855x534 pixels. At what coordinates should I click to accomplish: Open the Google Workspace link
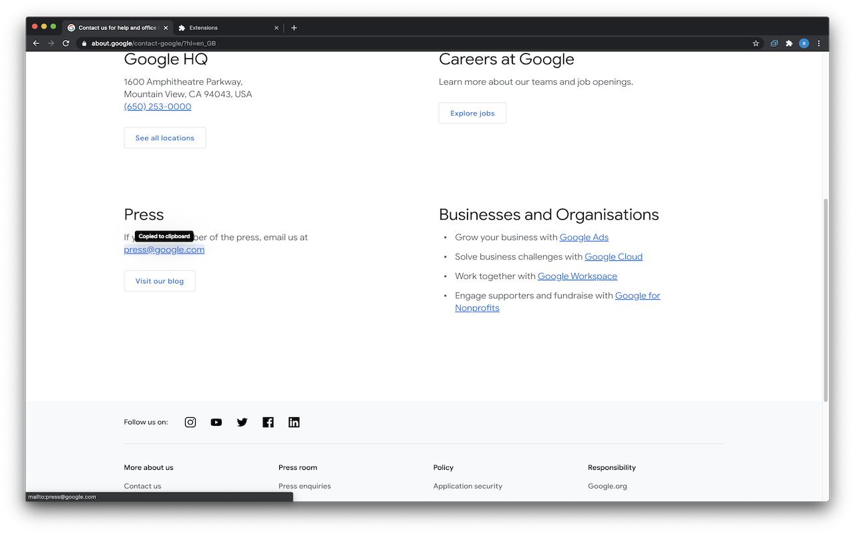[577, 276]
